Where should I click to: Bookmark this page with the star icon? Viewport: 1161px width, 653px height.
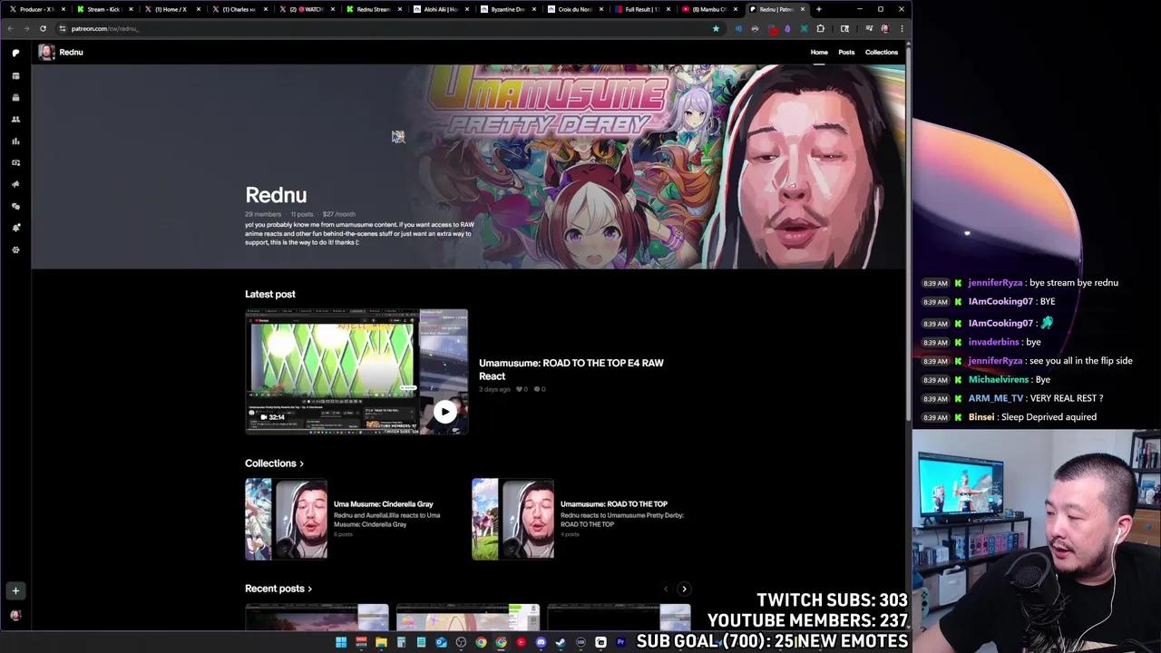click(716, 28)
